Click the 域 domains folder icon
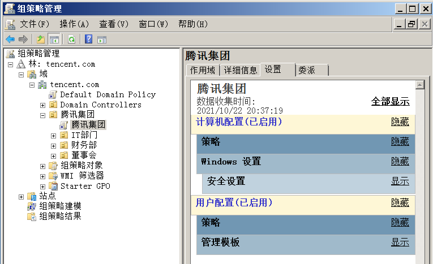The height and width of the screenshot is (264, 433). [32, 75]
